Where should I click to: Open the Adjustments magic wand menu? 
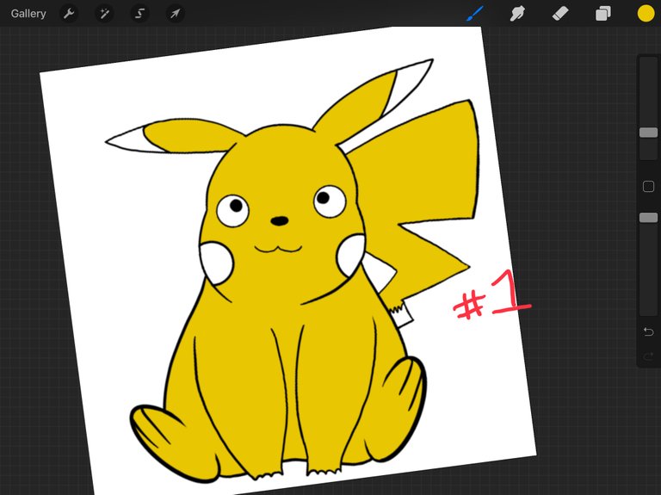(103, 14)
